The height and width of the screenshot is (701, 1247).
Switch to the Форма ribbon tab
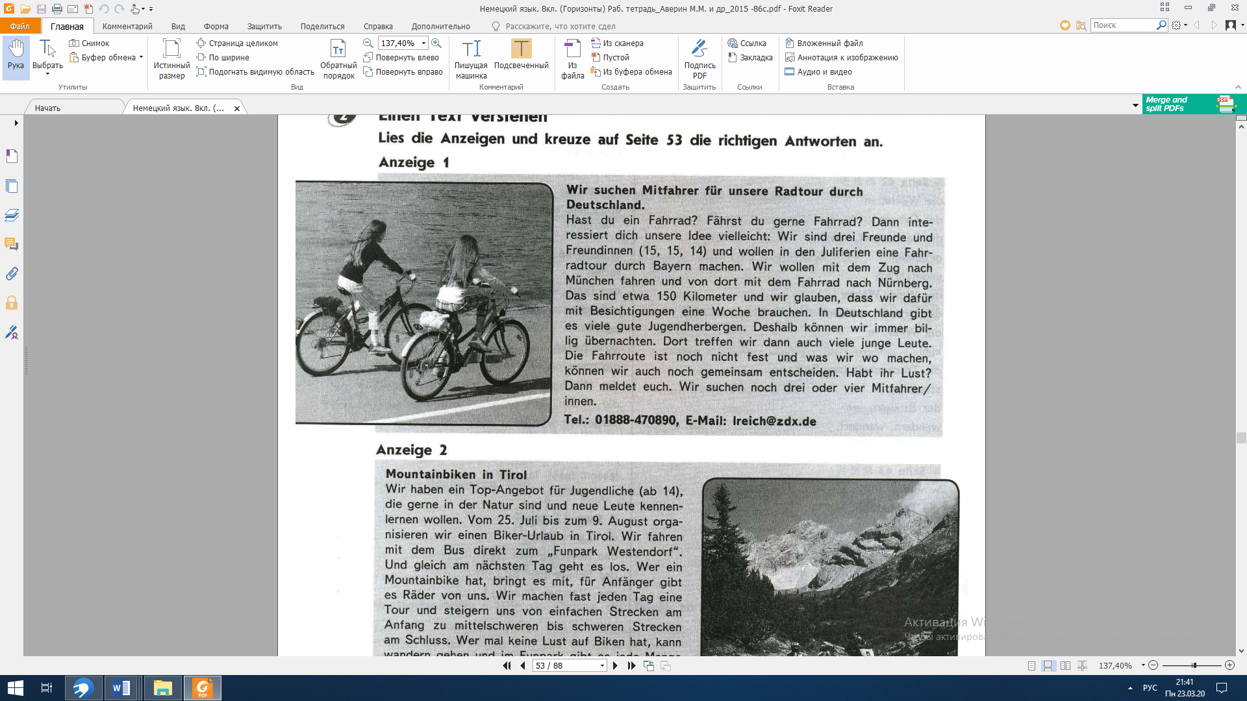tap(216, 26)
